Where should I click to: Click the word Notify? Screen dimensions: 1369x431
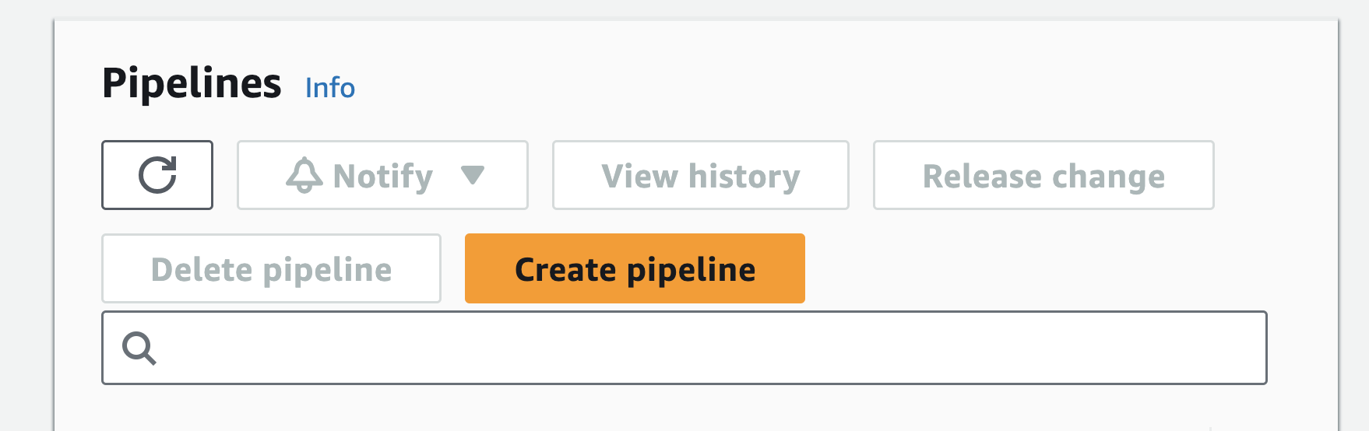pyautogui.click(x=382, y=177)
